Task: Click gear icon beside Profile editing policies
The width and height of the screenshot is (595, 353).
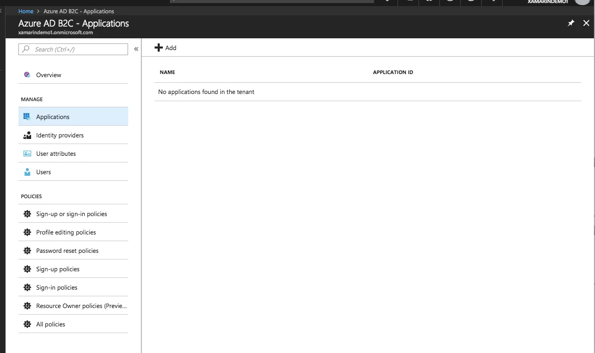Action: (x=28, y=232)
